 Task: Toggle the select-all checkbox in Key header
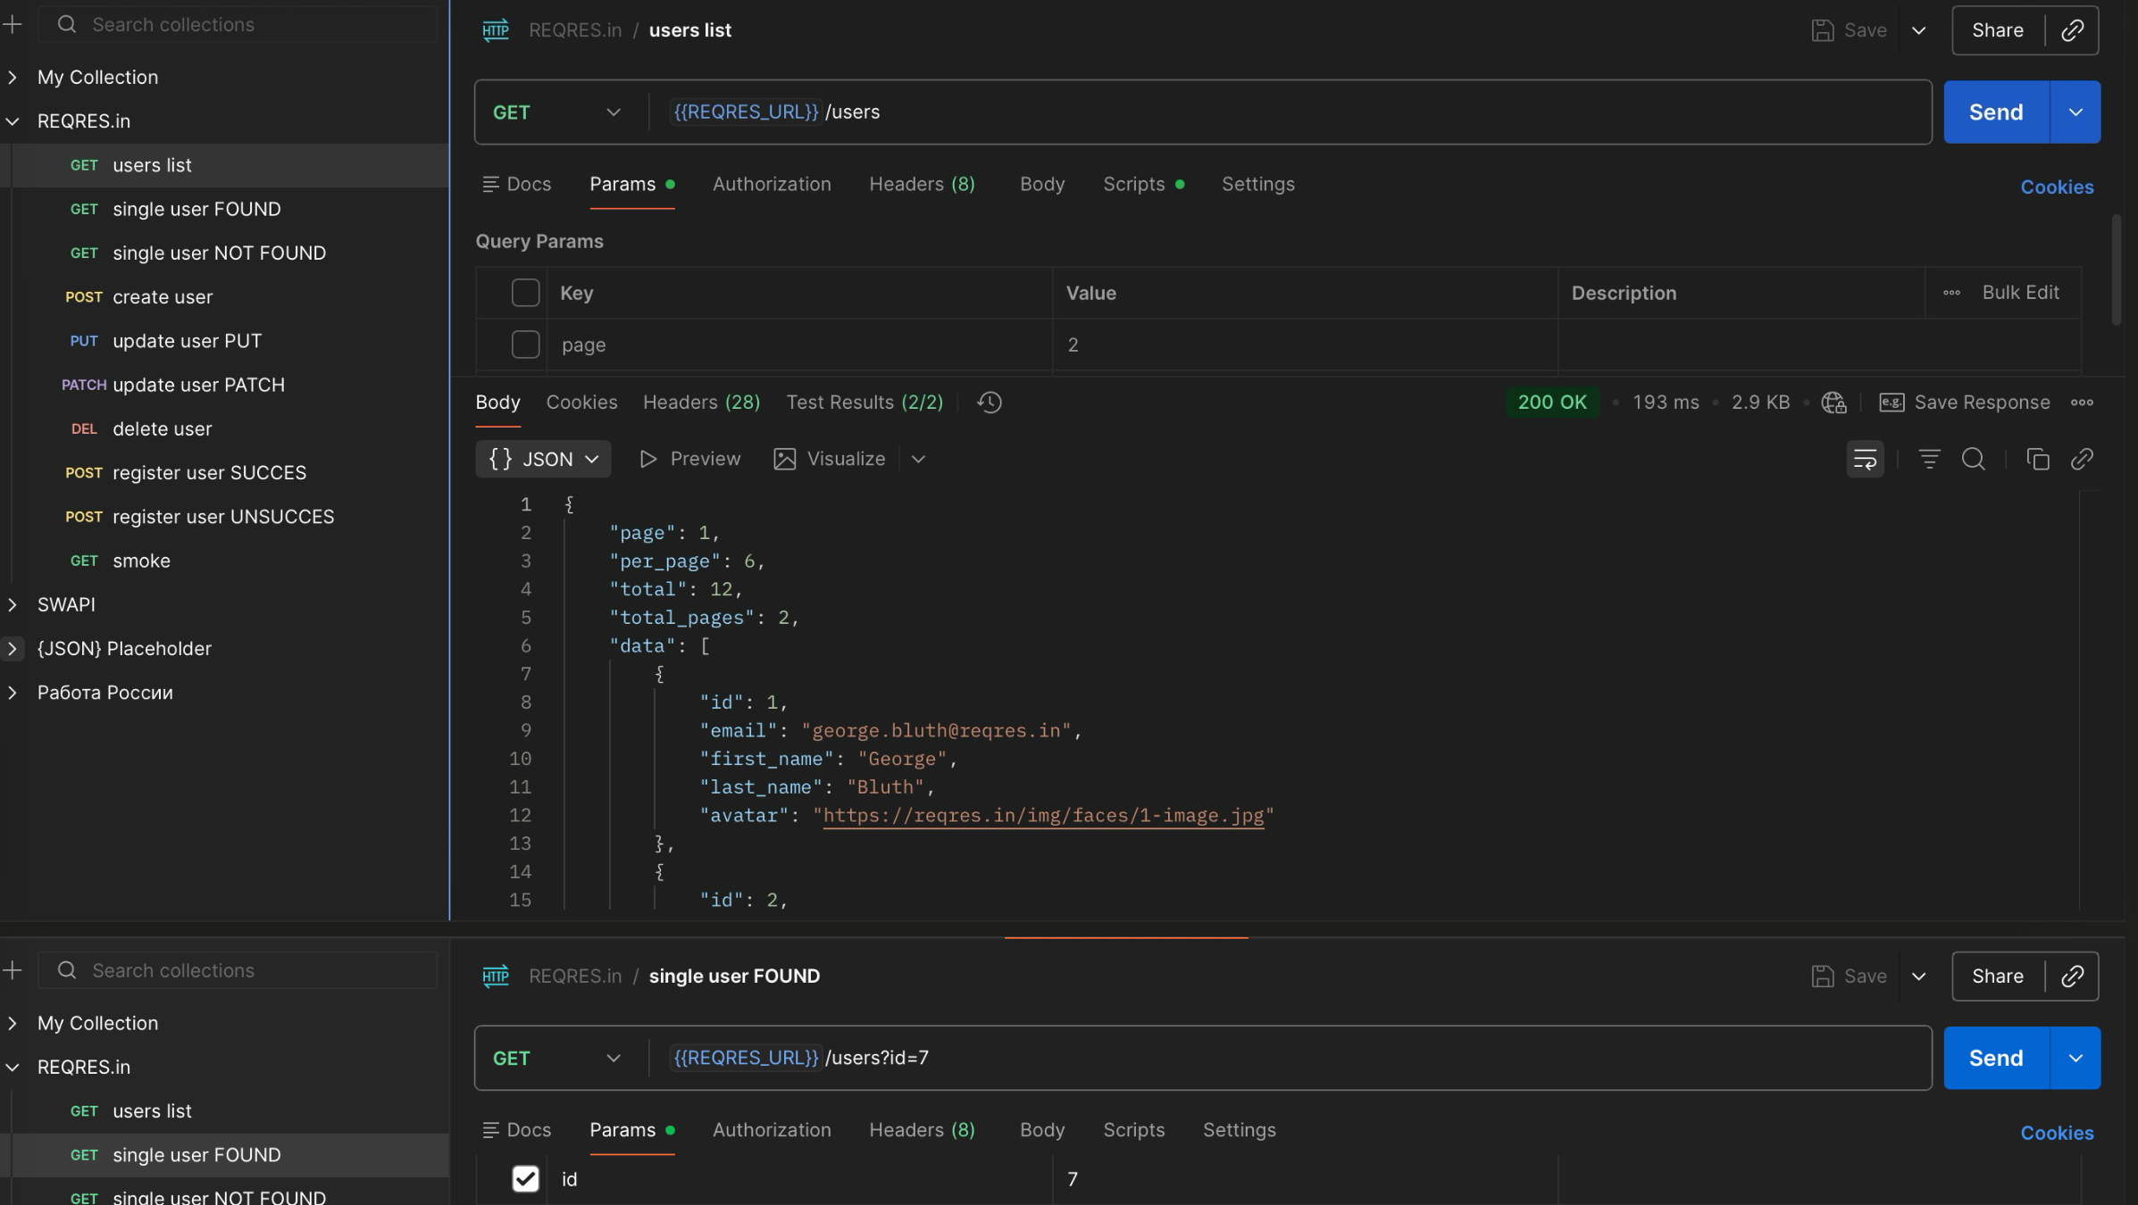point(525,293)
